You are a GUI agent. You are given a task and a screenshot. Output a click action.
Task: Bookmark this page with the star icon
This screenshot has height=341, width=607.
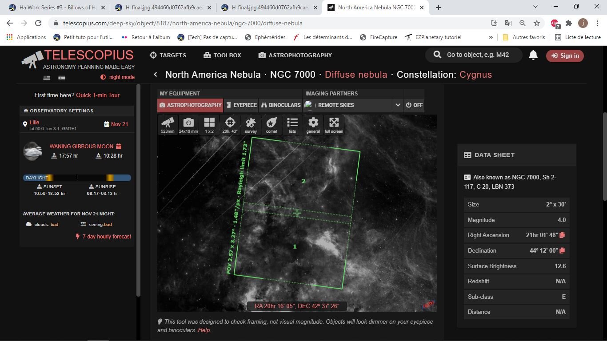pyautogui.click(x=537, y=23)
